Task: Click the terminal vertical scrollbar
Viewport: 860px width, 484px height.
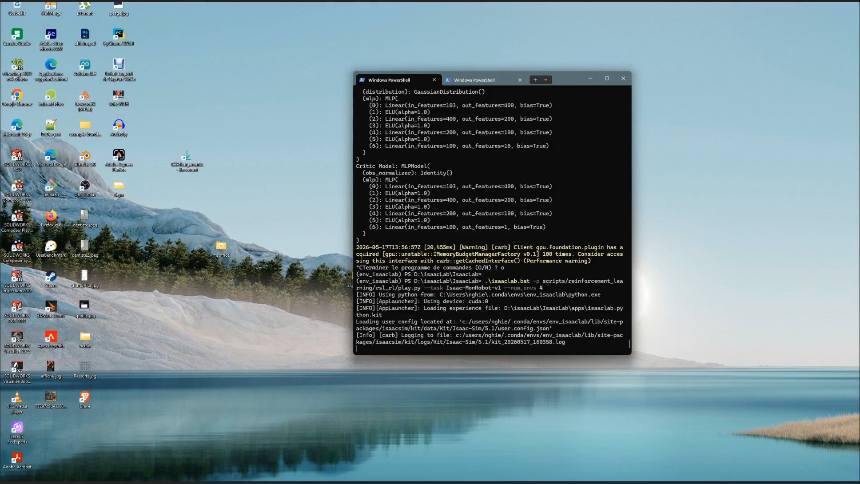Action: point(629,344)
